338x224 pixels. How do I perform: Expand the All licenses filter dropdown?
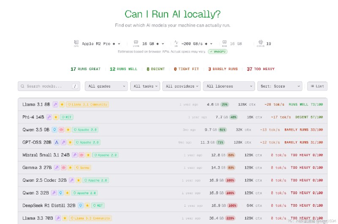(x=229, y=86)
